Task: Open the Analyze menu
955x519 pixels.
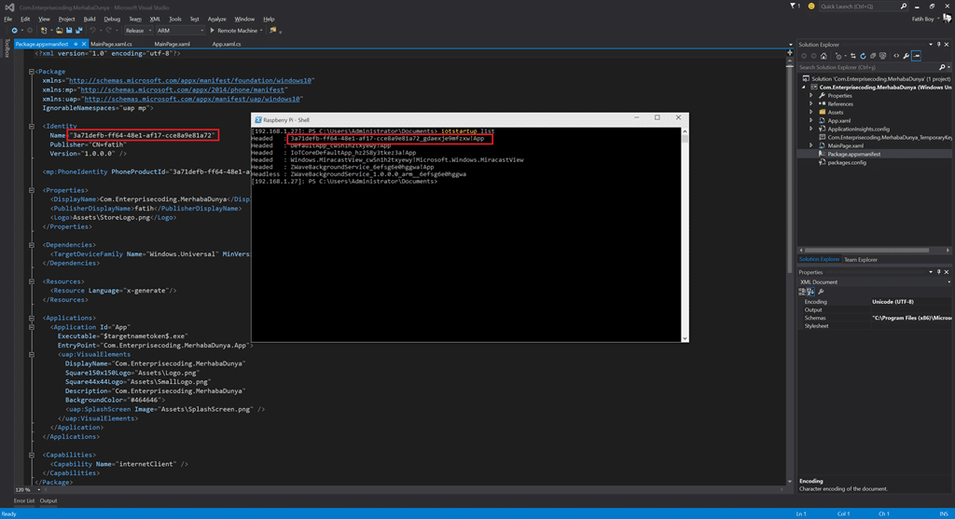Action: click(x=216, y=19)
